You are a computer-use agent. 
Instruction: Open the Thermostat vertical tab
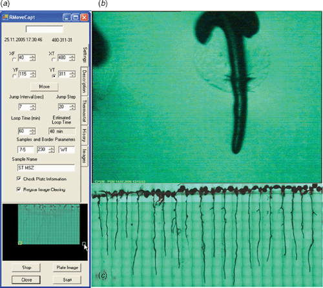click(85, 111)
